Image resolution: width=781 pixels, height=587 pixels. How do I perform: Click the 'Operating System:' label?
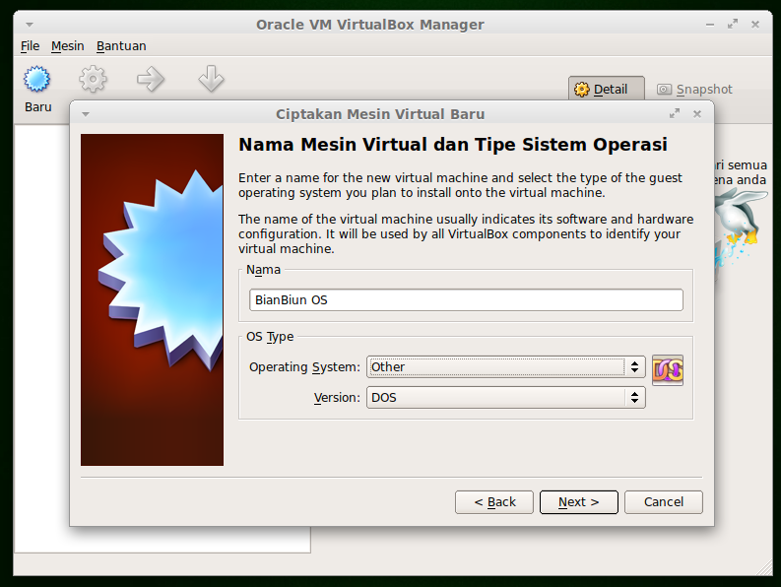click(x=304, y=367)
